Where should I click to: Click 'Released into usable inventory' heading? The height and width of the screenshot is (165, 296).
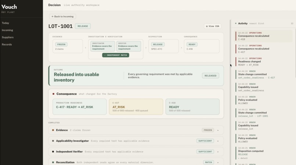click(76, 77)
